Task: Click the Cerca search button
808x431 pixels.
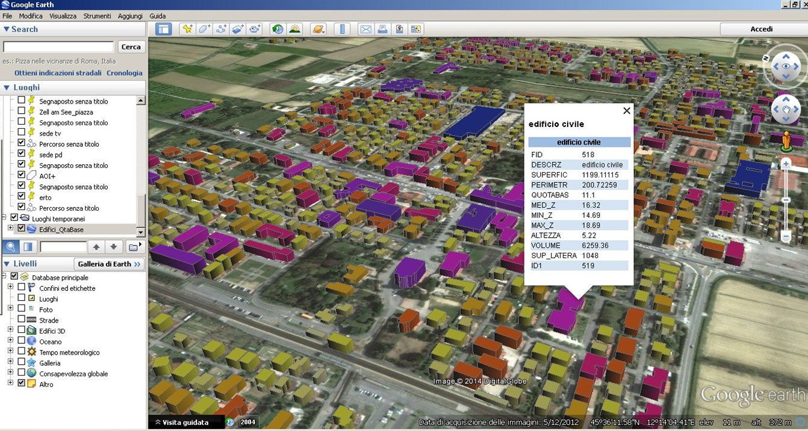Action: point(131,47)
